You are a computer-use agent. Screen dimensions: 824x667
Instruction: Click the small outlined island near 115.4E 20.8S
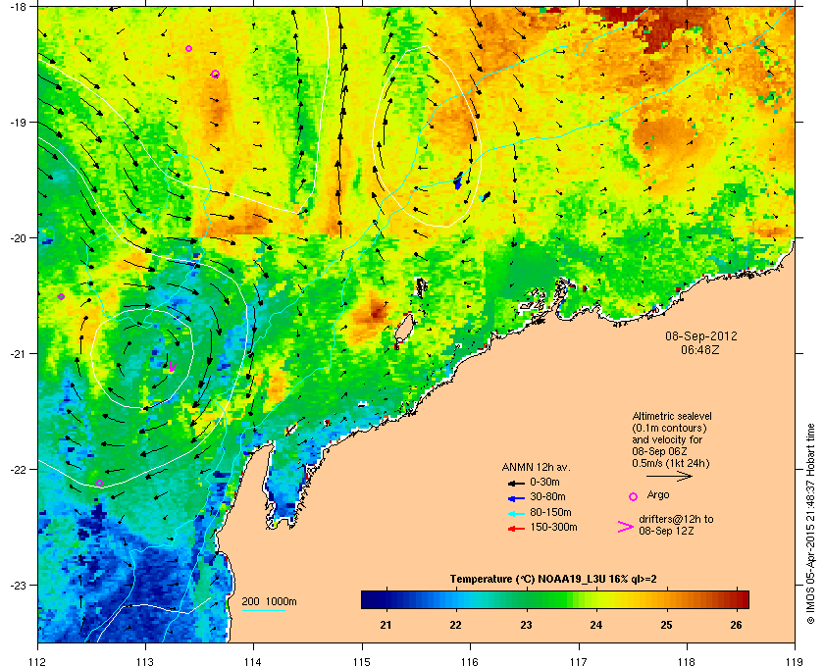coord(403,329)
